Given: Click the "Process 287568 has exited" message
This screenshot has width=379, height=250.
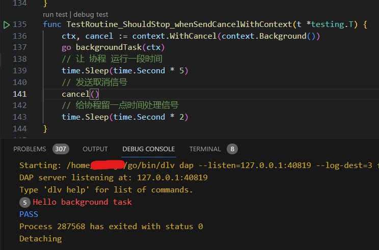Looking at the screenshot, I should tap(111, 226).
